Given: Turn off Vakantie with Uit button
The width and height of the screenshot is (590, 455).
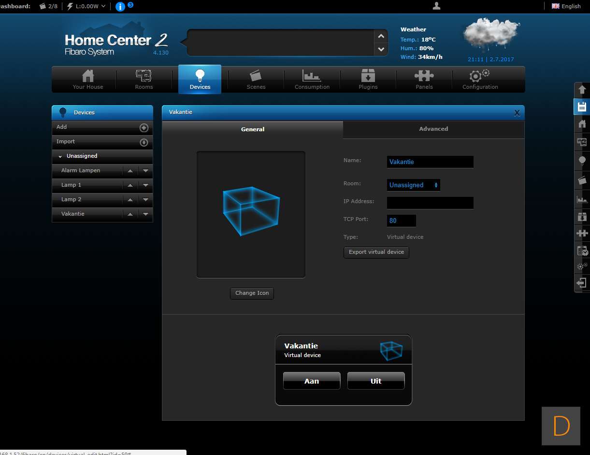Looking at the screenshot, I should (375, 381).
